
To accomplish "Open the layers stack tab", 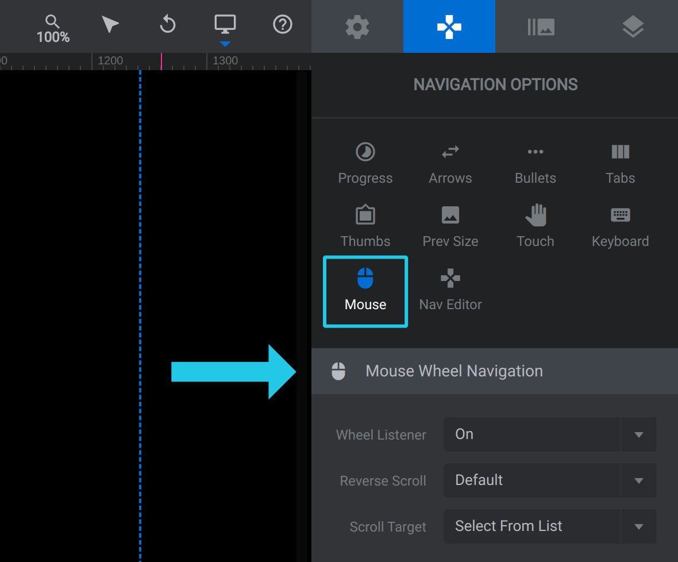I will tap(633, 27).
